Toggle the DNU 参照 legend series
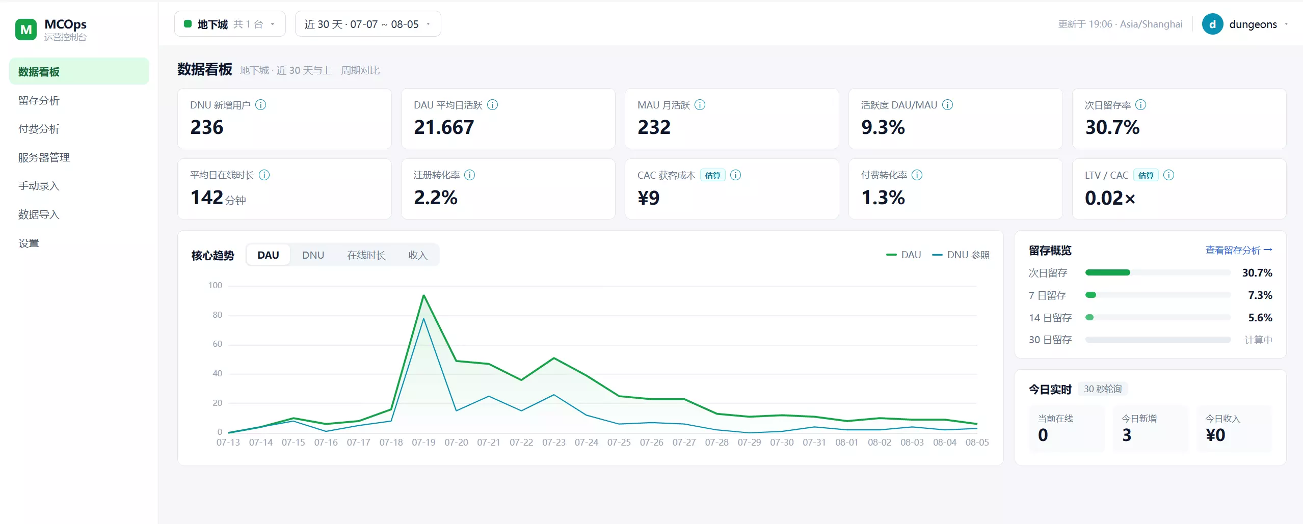The image size is (1303, 524). click(961, 255)
